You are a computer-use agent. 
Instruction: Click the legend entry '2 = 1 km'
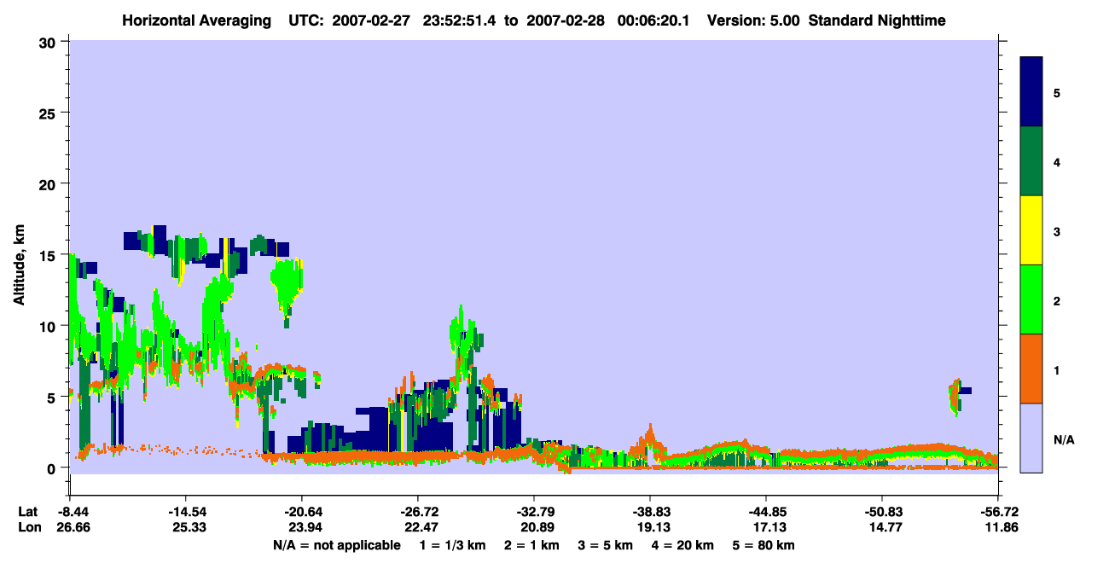tap(531, 545)
